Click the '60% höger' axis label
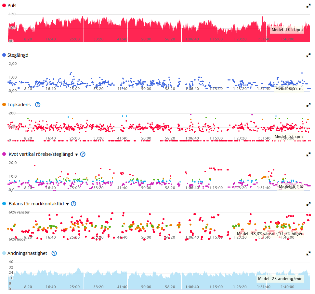 [x=18, y=240]
